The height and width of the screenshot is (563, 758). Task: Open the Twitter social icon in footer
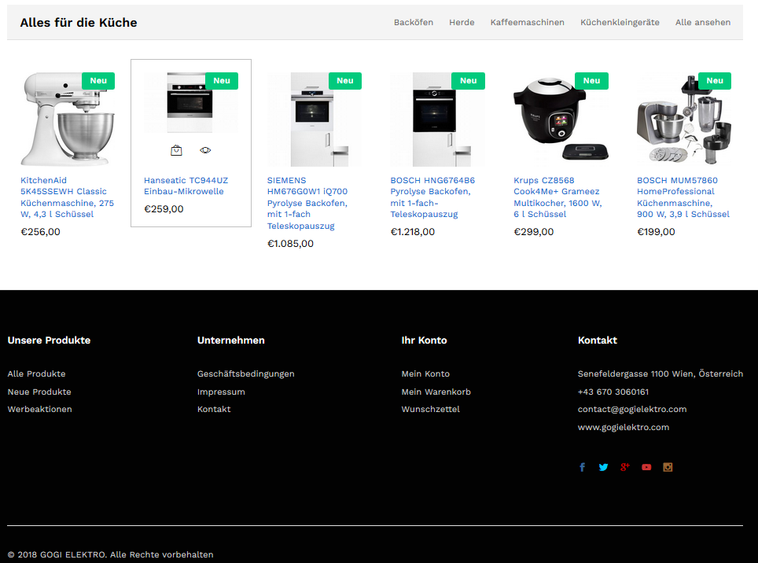click(603, 467)
